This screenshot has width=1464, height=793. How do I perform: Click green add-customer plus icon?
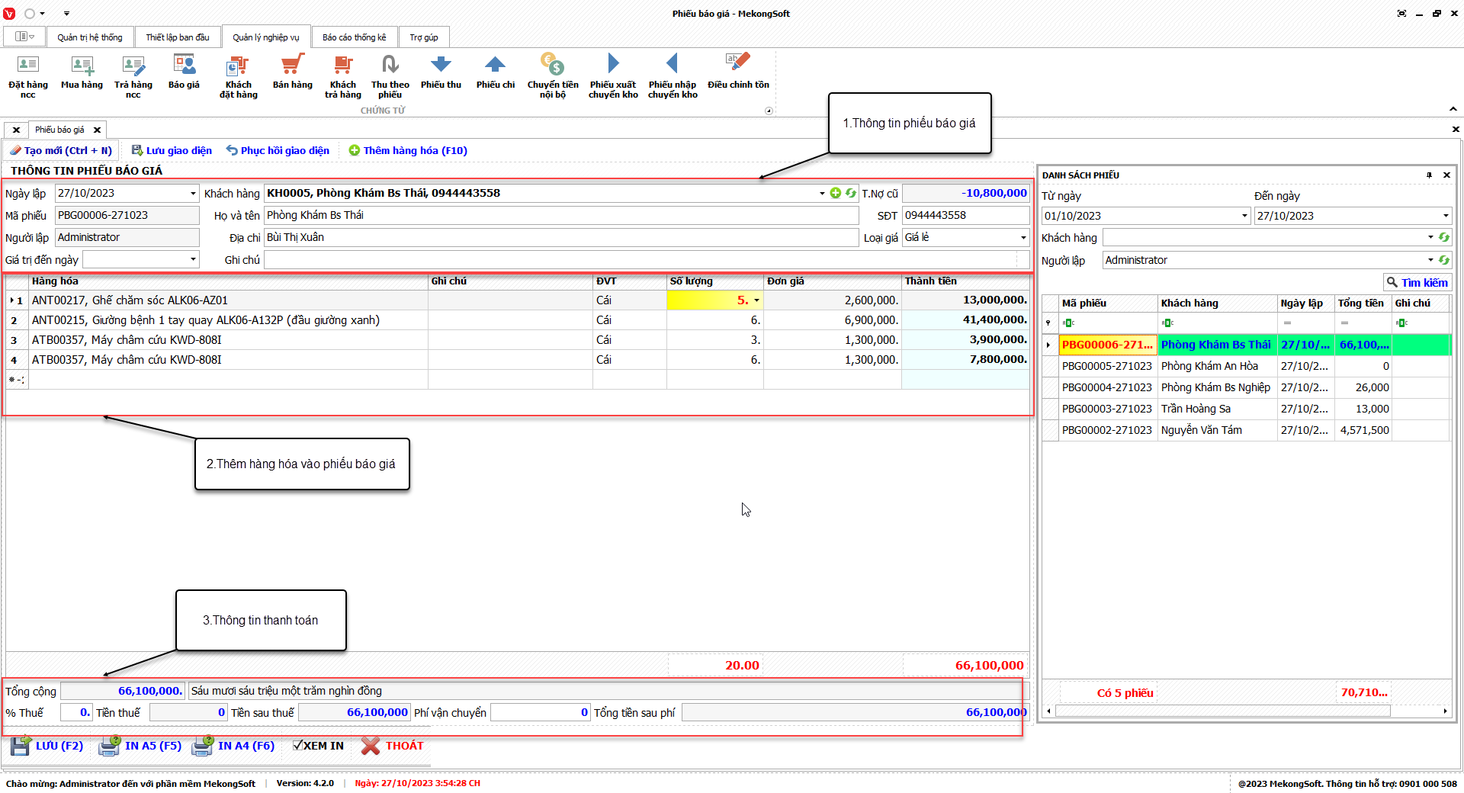(x=836, y=193)
